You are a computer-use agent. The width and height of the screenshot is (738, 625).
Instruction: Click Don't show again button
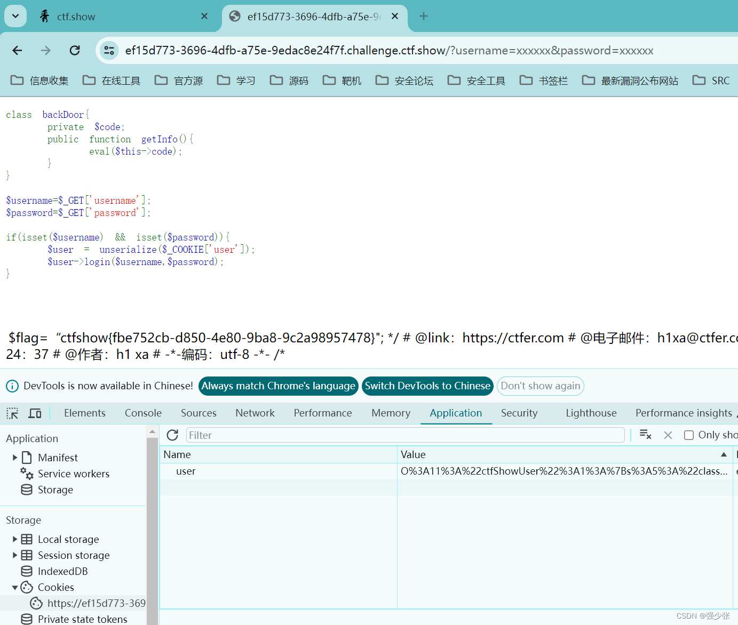coord(541,386)
